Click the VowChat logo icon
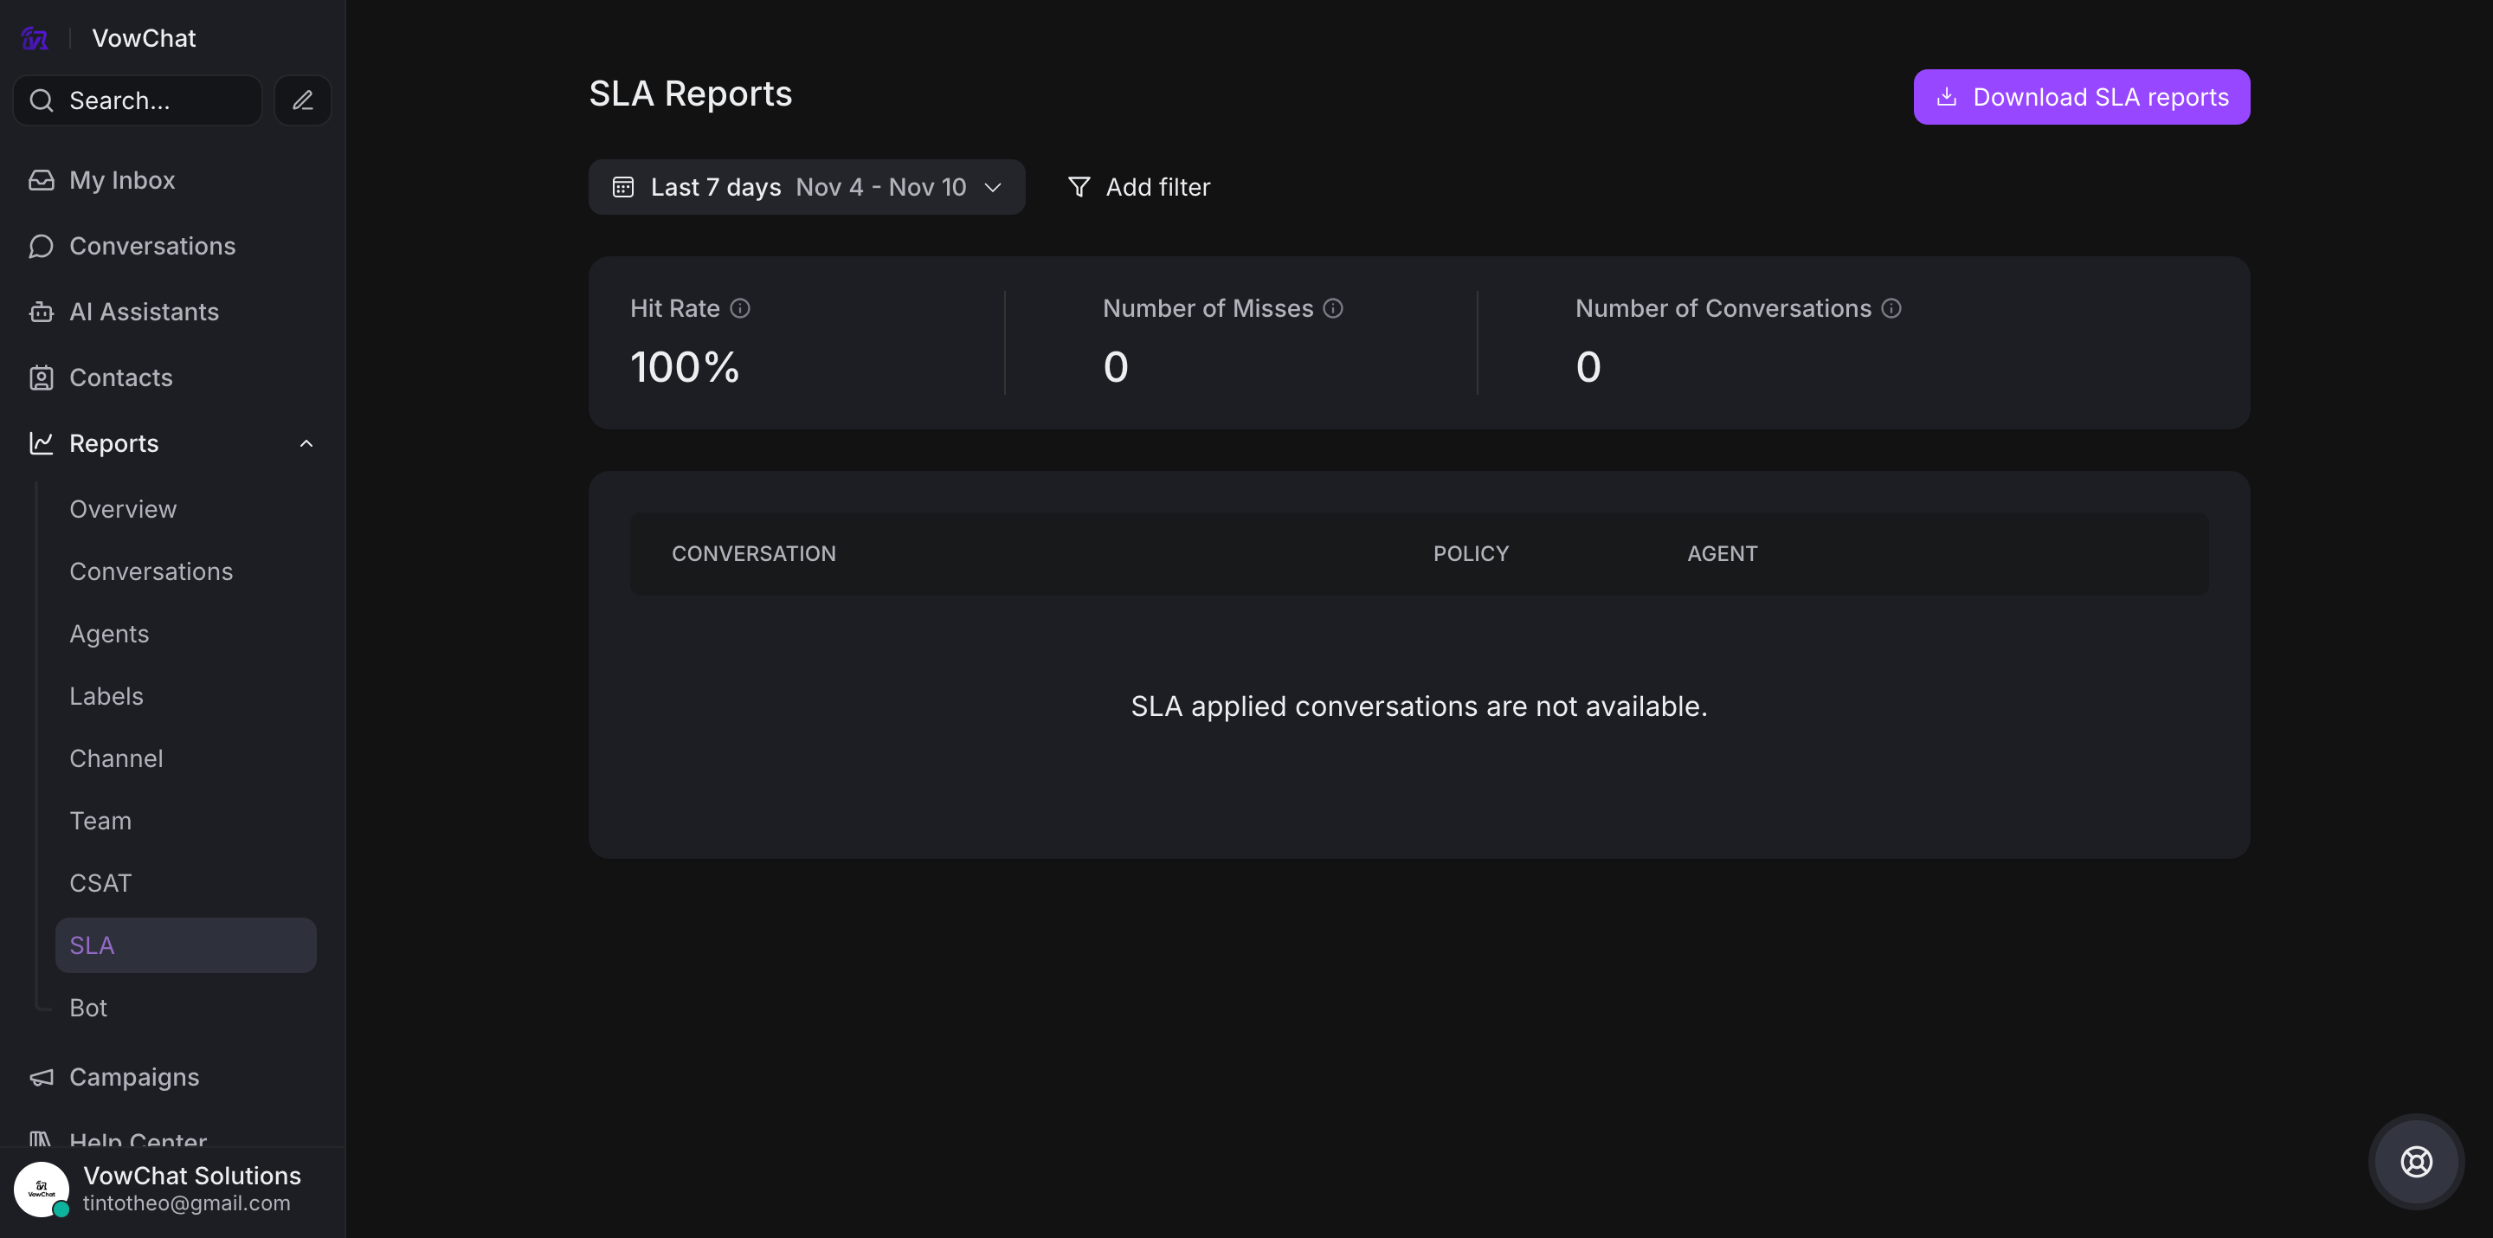The height and width of the screenshot is (1238, 2493). [35, 39]
